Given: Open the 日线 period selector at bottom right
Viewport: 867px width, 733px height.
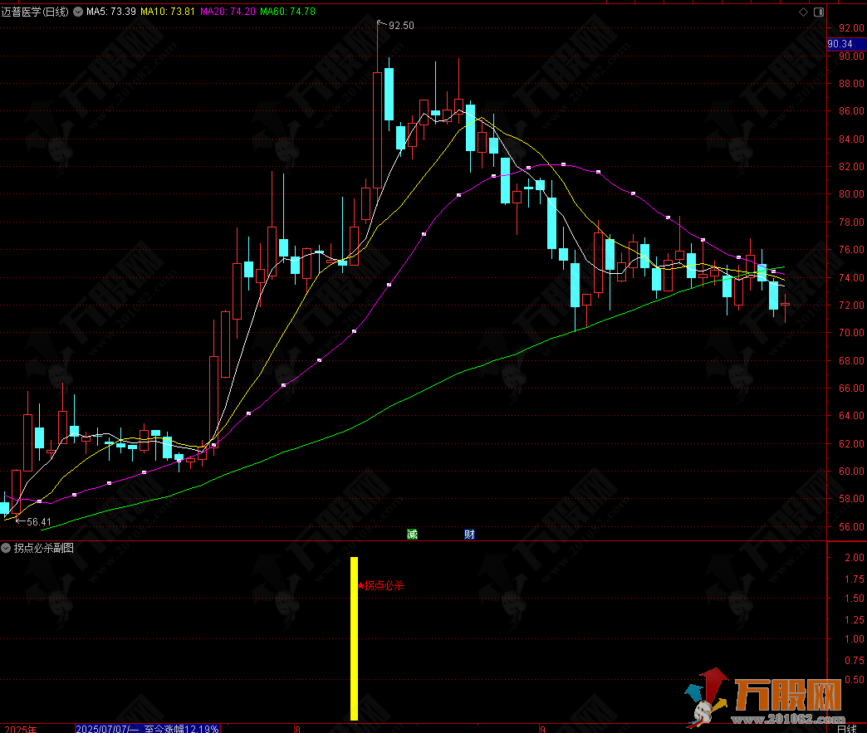Looking at the screenshot, I should click(x=845, y=728).
